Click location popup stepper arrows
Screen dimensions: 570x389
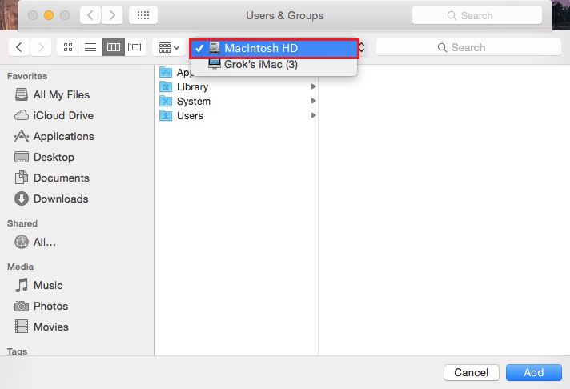click(x=362, y=48)
